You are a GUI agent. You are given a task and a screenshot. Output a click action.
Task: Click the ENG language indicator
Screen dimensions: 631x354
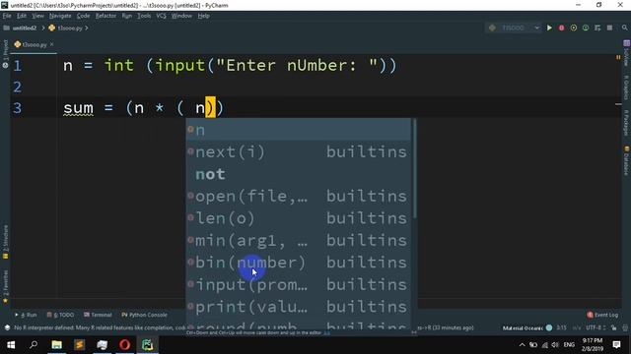pos(569,345)
